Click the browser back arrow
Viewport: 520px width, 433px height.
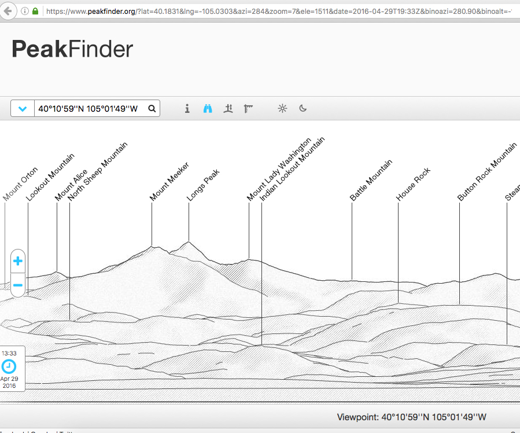[8, 10]
